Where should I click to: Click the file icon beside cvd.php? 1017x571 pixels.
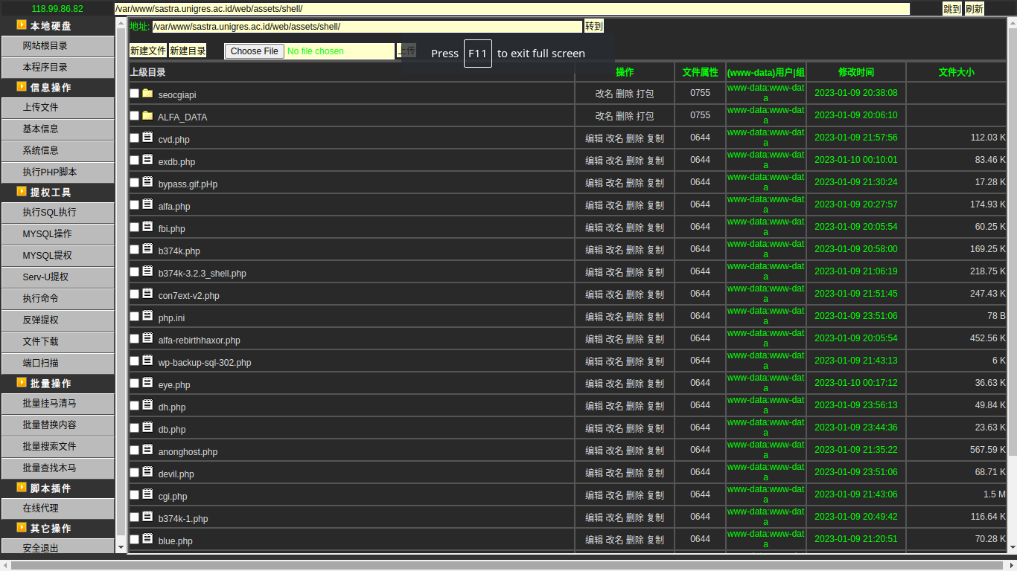pyautogui.click(x=147, y=138)
